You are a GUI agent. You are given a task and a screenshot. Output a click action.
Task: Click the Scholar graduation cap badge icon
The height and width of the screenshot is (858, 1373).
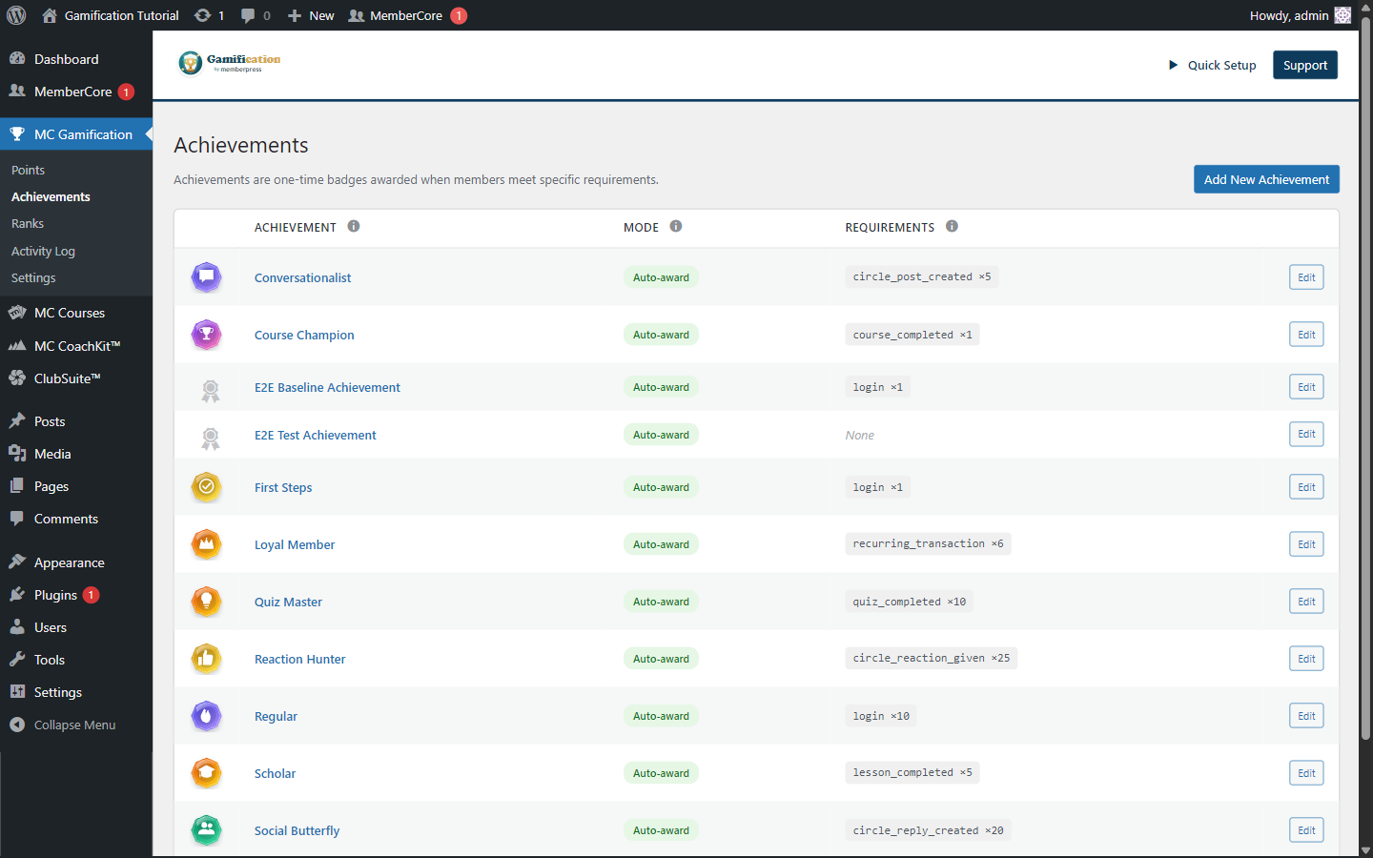[x=206, y=773]
